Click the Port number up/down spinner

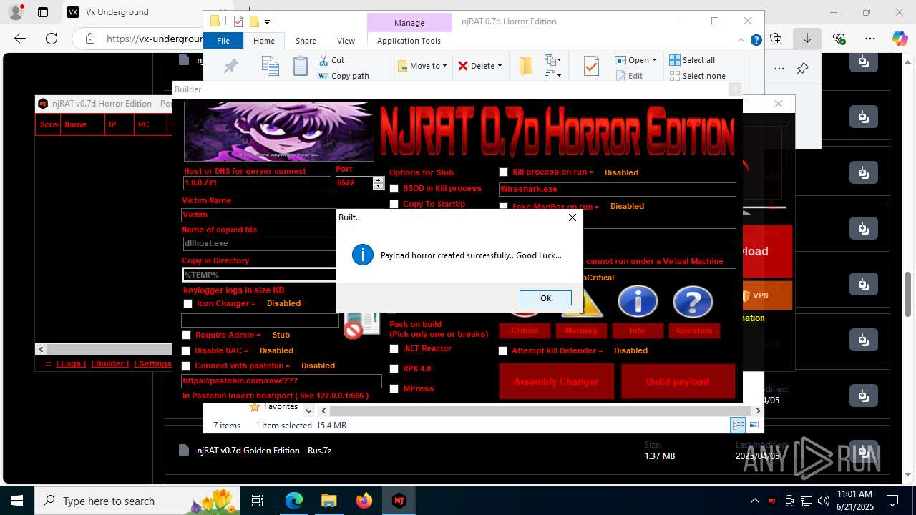click(x=379, y=183)
